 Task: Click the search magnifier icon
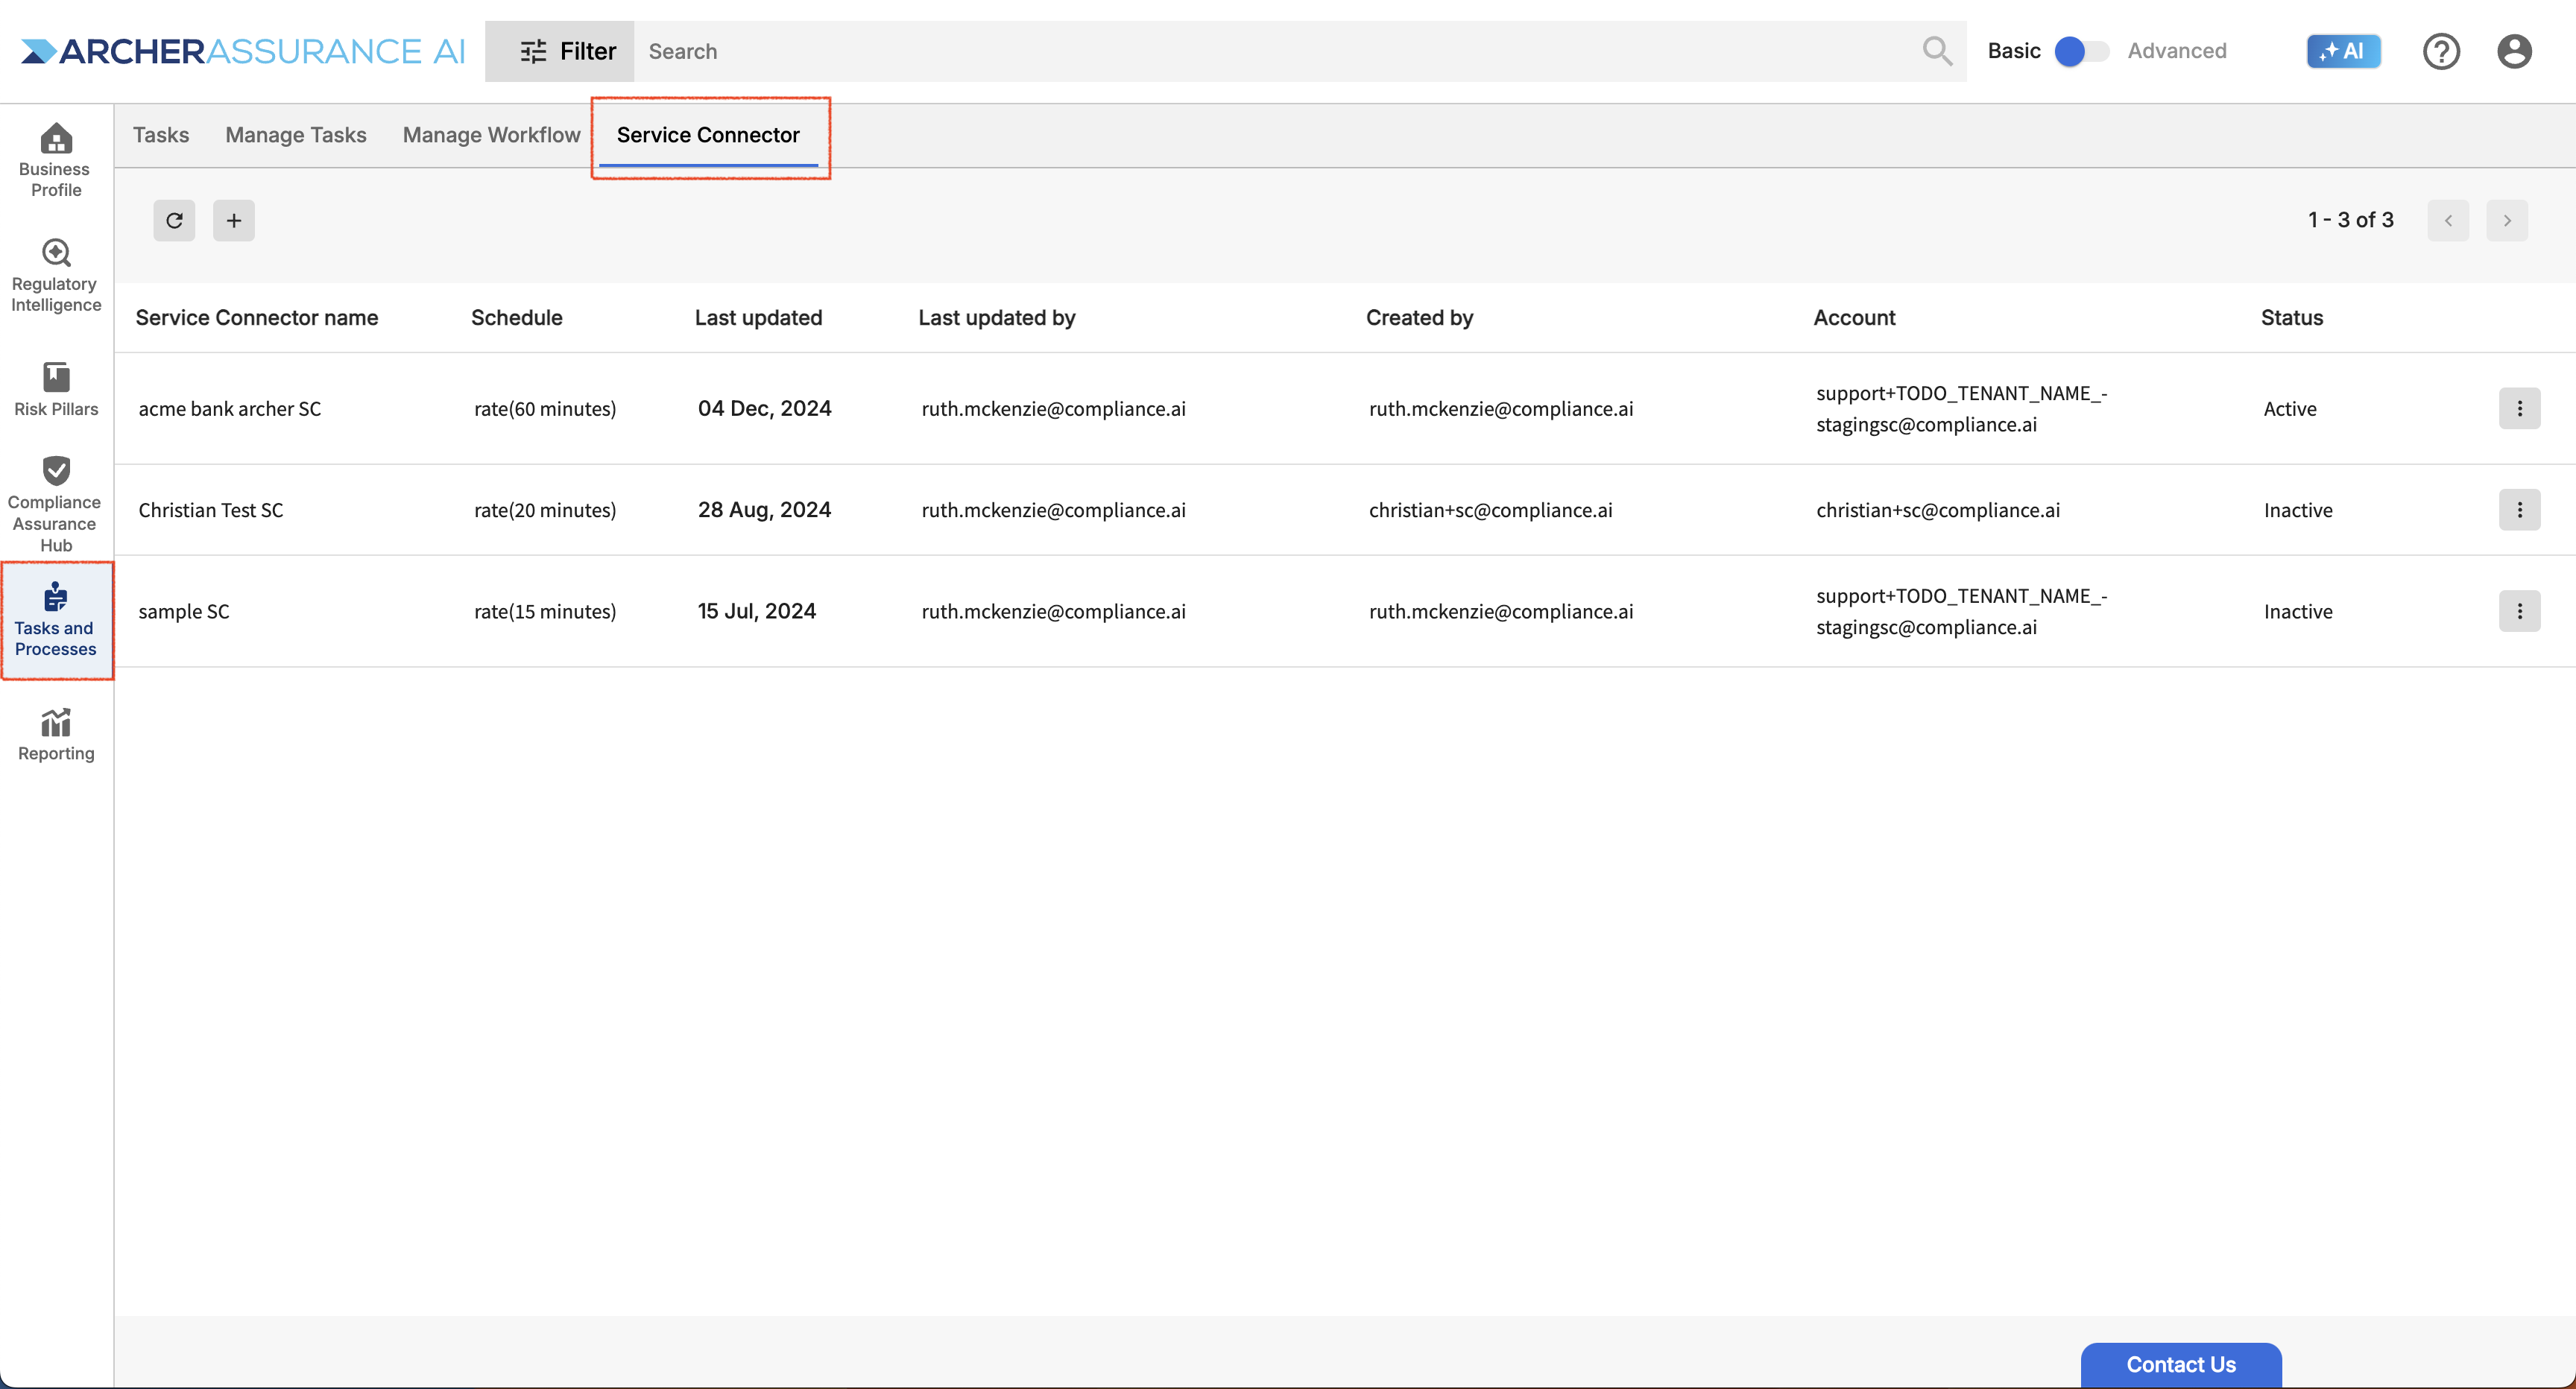1937,51
